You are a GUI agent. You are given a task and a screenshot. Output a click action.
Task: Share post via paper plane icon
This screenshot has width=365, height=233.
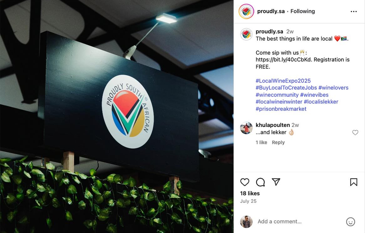pyautogui.click(x=276, y=182)
